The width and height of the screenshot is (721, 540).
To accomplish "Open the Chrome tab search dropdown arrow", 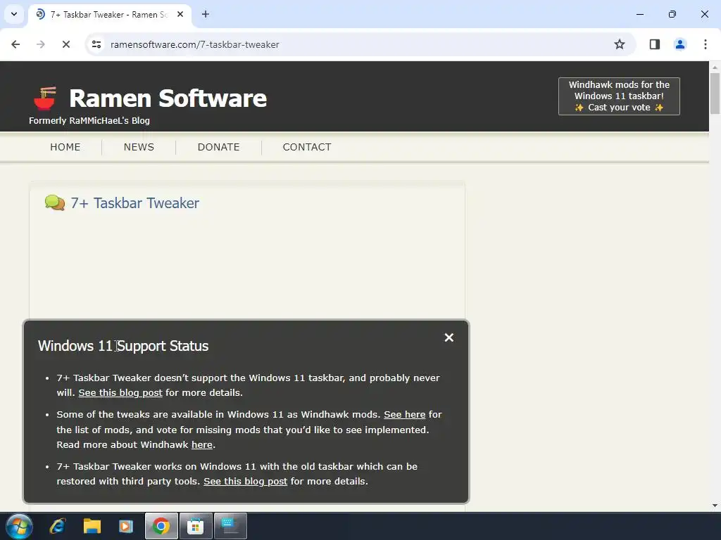I will click(14, 14).
